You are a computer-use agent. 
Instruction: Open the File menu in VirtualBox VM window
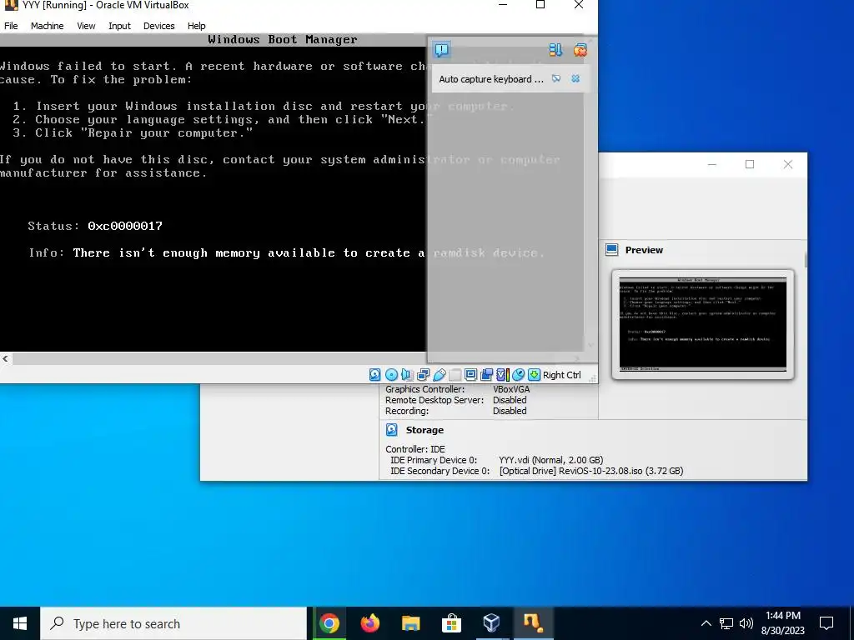click(x=11, y=26)
